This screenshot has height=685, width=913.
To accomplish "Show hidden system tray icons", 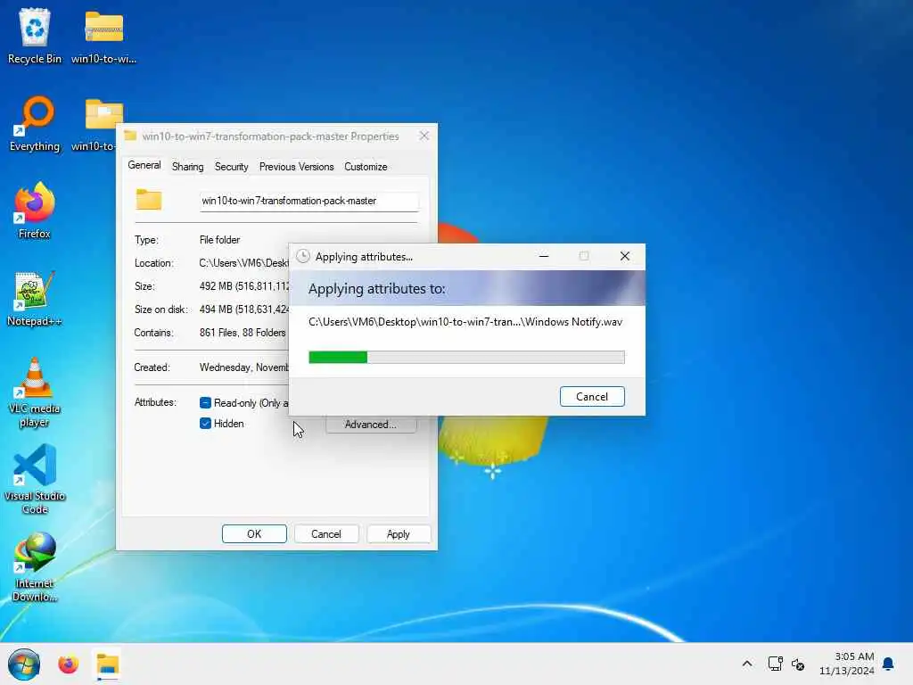I will pyautogui.click(x=747, y=664).
